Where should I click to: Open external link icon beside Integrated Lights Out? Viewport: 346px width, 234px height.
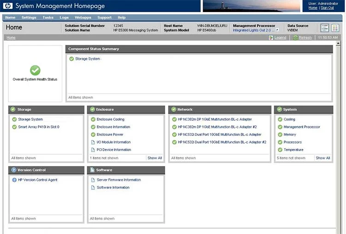tap(277, 30)
